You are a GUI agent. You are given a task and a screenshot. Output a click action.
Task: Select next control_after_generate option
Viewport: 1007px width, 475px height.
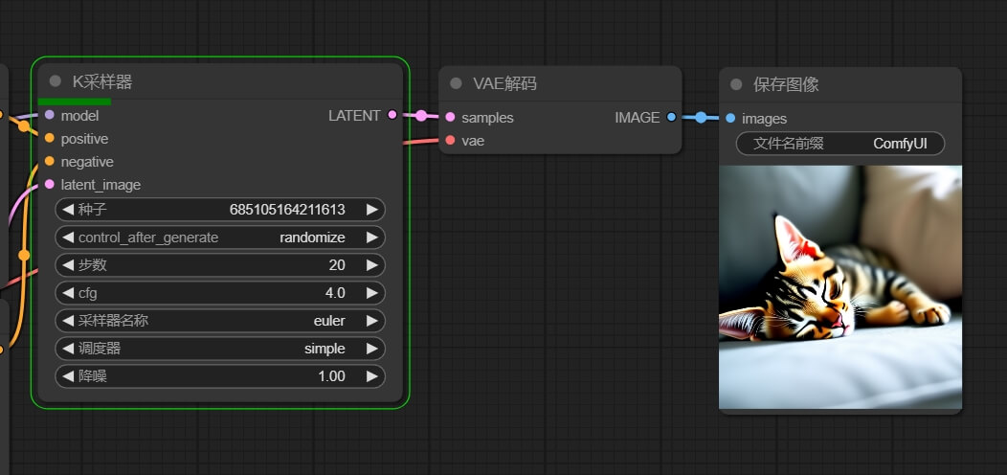click(x=371, y=237)
